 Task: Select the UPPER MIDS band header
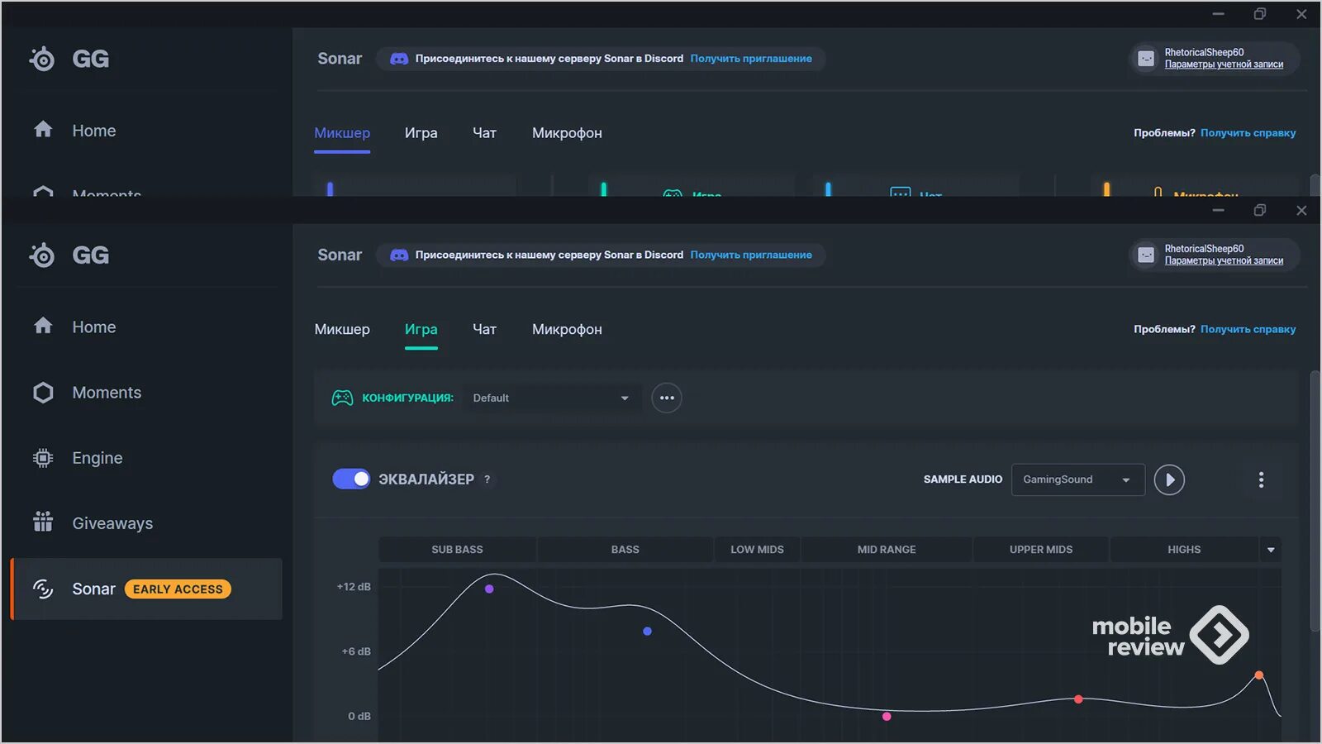[x=1041, y=550]
